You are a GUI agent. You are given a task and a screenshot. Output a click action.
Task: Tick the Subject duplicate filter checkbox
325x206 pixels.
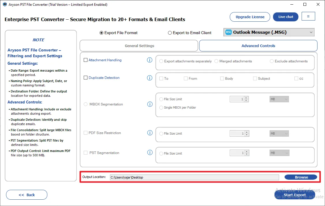[255, 78]
